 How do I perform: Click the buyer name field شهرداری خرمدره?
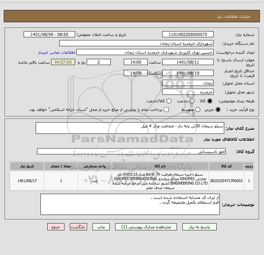136,43
